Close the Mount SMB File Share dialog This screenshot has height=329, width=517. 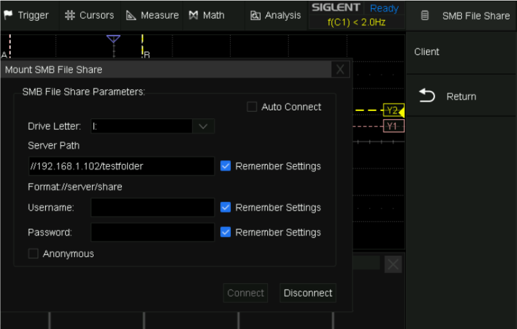[x=340, y=69]
